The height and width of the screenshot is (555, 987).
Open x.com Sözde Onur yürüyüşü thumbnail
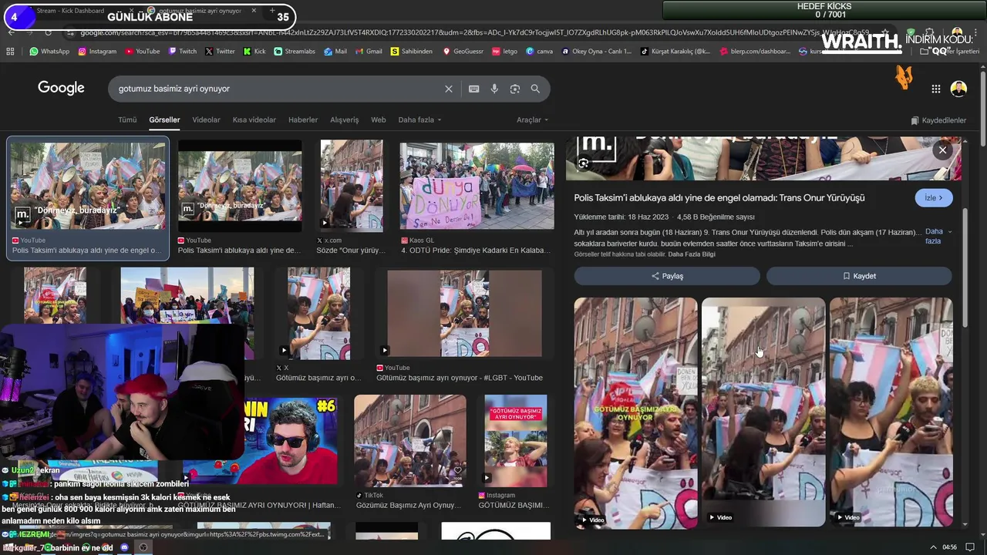[x=352, y=185]
